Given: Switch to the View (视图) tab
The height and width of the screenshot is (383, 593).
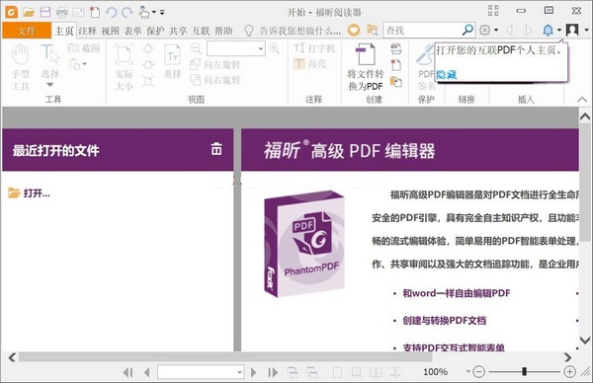Looking at the screenshot, I should pos(110,31).
